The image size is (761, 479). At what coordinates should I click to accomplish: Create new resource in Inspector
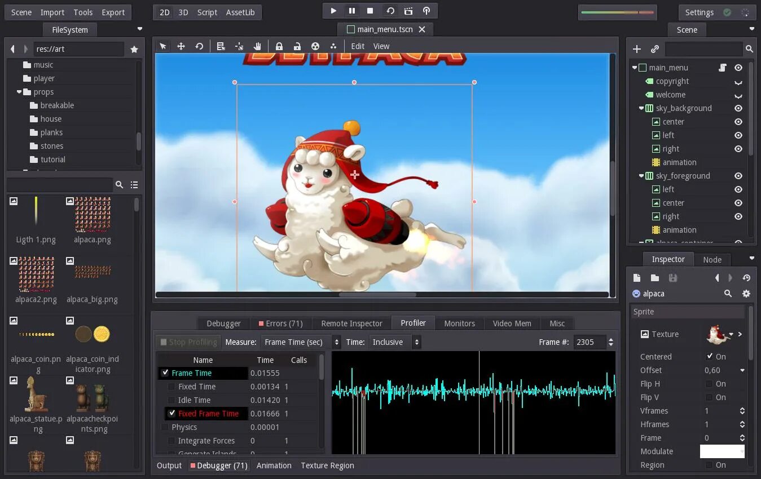[637, 278]
